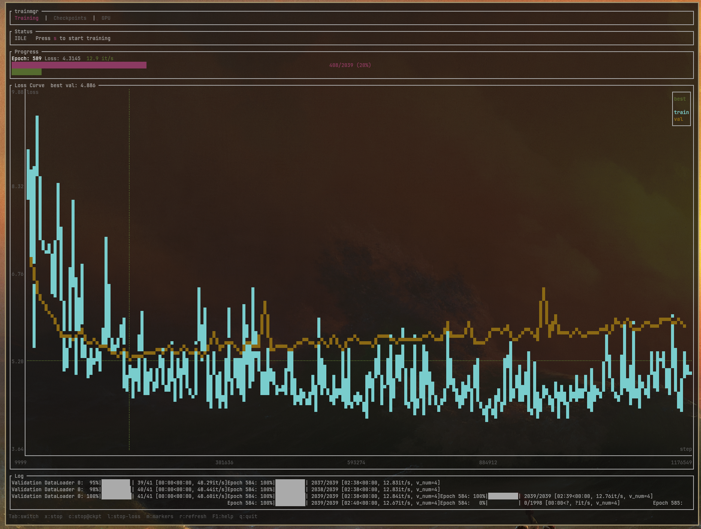Select the 'val' legend entry
Screen dimensions: 701x529
679,119
